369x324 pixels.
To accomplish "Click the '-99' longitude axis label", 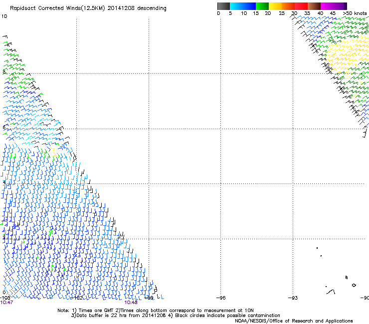I will pos(149,298).
